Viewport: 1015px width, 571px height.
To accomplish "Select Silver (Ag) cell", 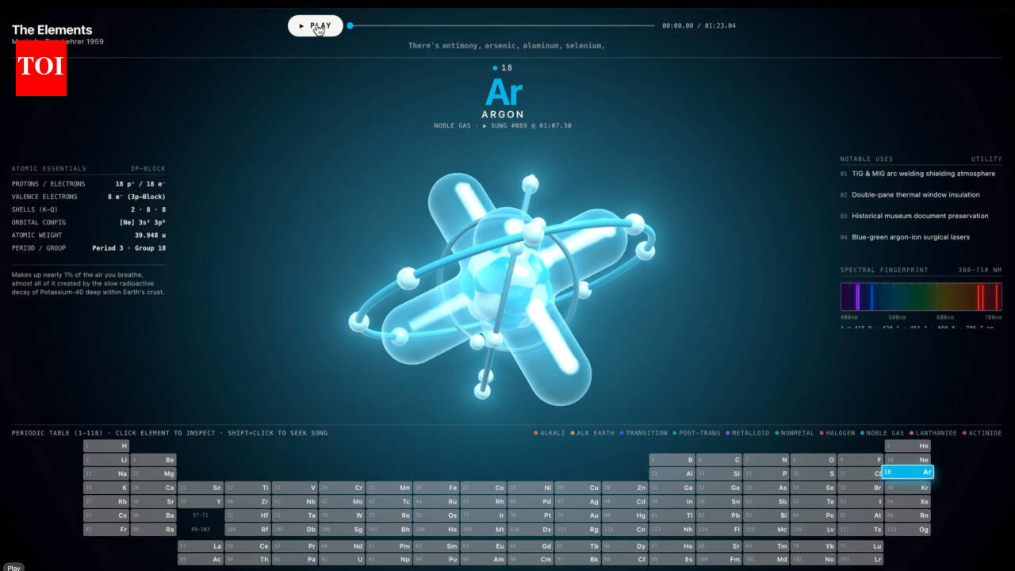I will coord(577,501).
